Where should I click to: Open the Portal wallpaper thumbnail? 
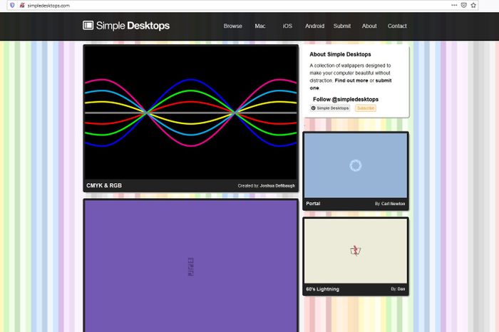[x=355, y=165]
